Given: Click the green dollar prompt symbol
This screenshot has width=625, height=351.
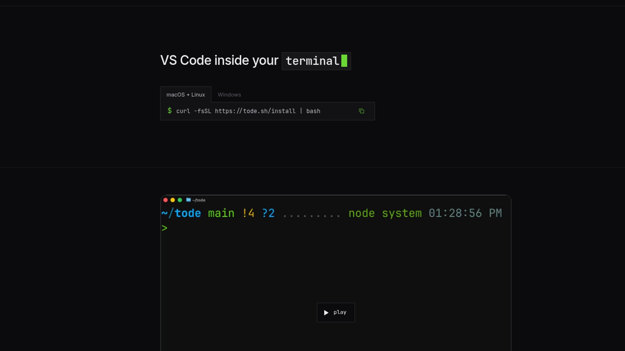Looking at the screenshot, I should (170, 111).
